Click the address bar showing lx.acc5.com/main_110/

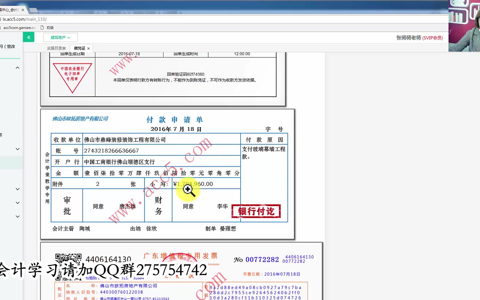pyautogui.click(x=25, y=19)
